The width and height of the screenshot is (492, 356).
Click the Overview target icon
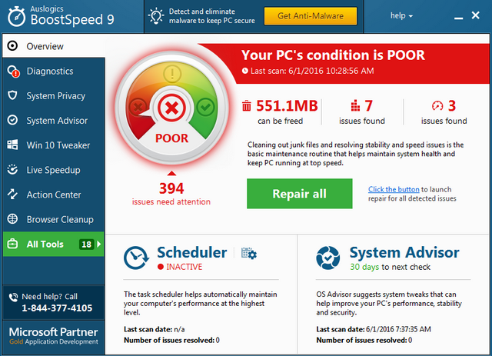(12, 46)
